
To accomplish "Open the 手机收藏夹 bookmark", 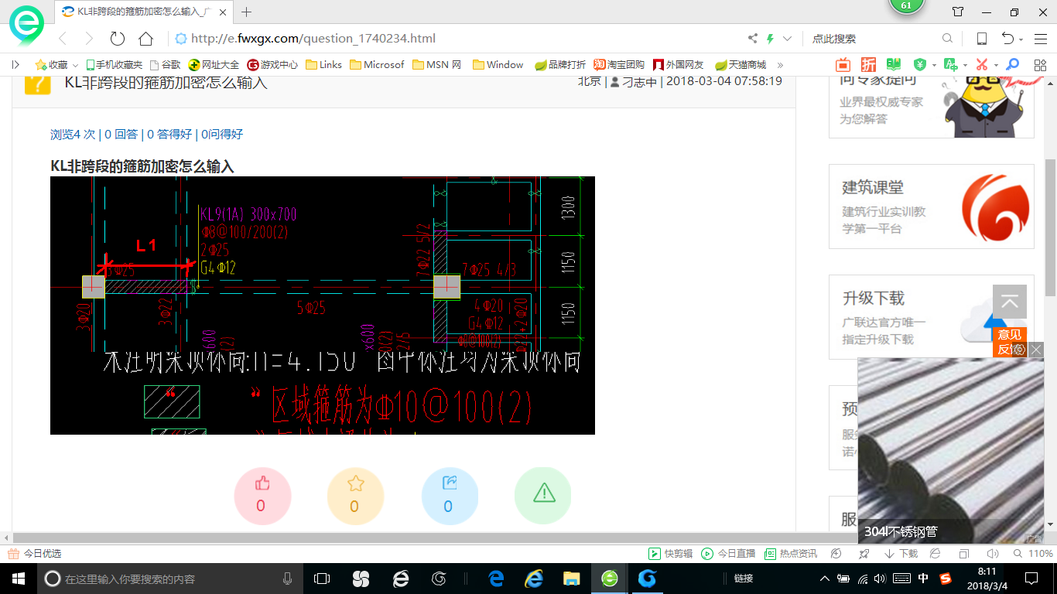I will click(x=114, y=65).
